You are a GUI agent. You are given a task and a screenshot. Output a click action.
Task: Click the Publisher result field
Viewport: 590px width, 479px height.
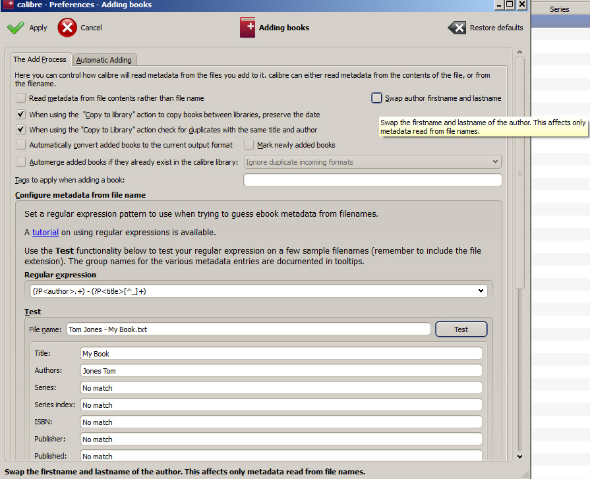click(x=281, y=439)
